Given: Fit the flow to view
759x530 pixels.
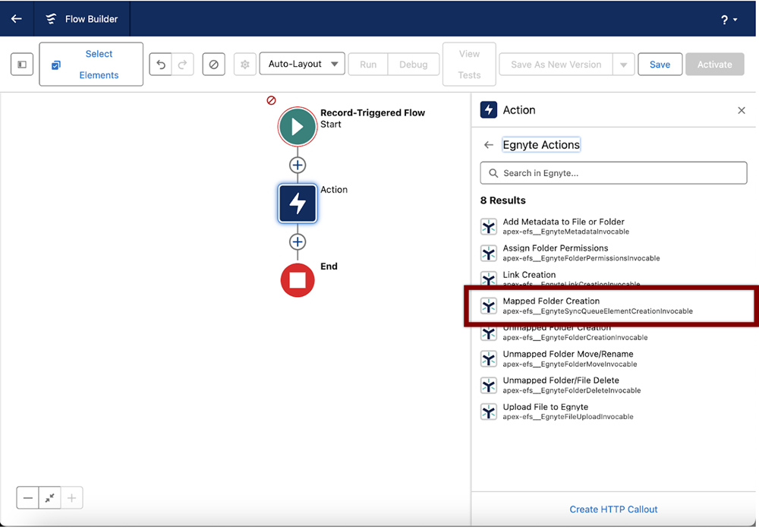Looking at the screenshot, I should coord(50,498).
